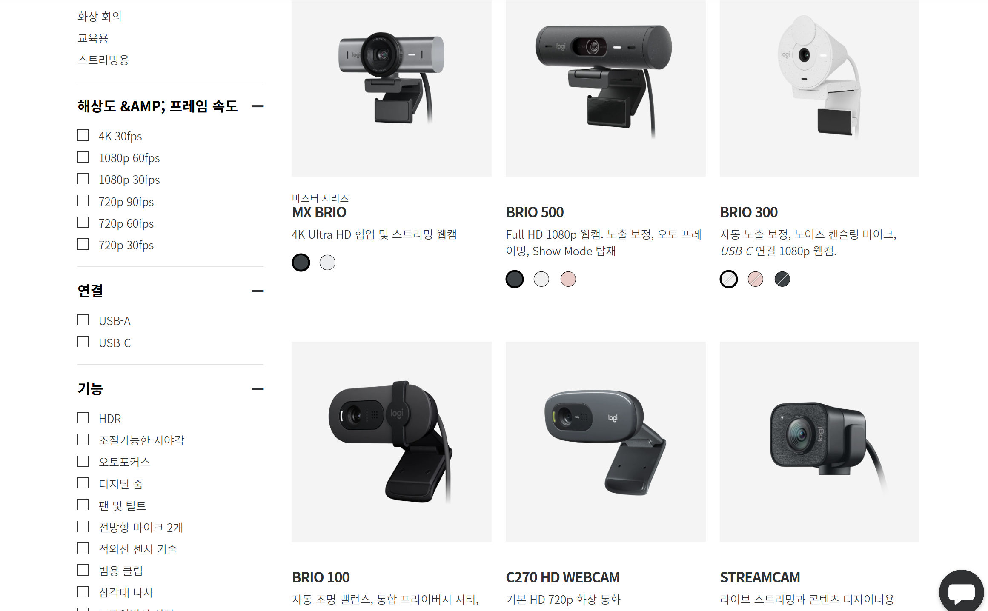Viewport: 988px width, 611px height.
Task: Choose the graphite swatch under BRIO 300
Action: [782, 279]
